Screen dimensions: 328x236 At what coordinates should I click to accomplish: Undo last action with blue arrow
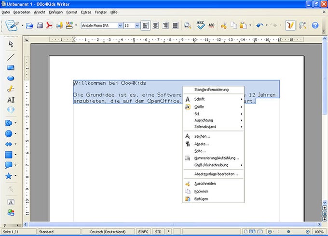(x=260, y=26)
